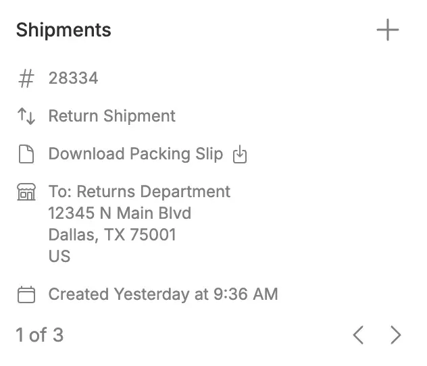Go to the previous shipment

click(358, 335)
